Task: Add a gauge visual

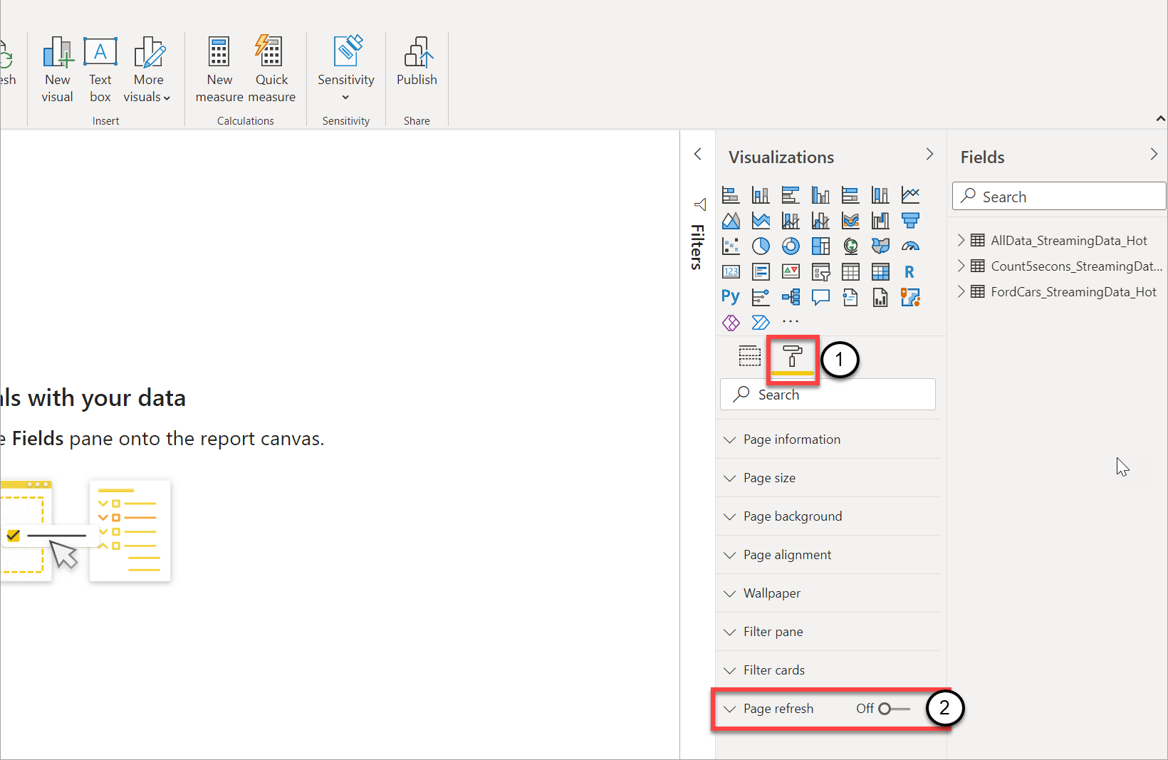Action: [910, 246]
